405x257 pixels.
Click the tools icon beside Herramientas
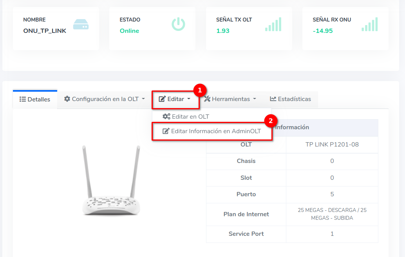[207, 99]
